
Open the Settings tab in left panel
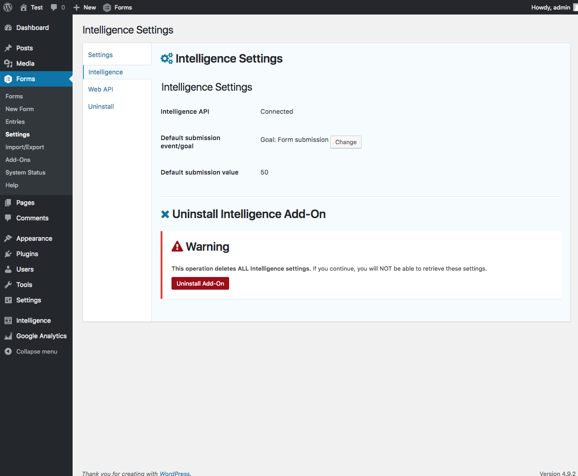(100, 55)
